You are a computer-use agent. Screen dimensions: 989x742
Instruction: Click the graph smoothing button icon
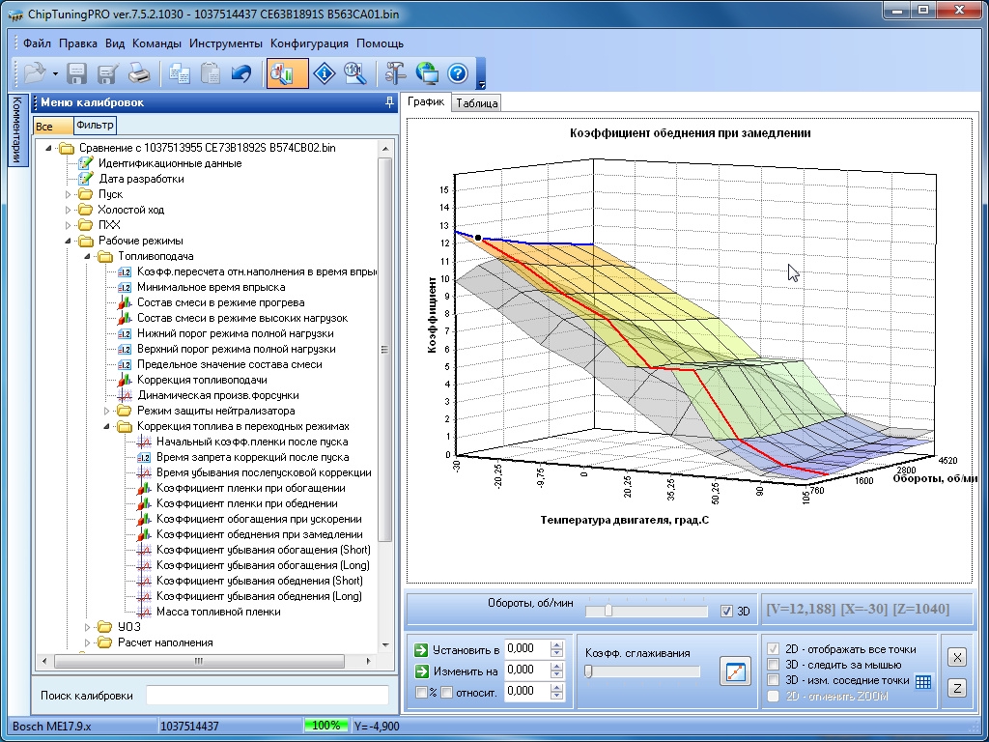735,671
